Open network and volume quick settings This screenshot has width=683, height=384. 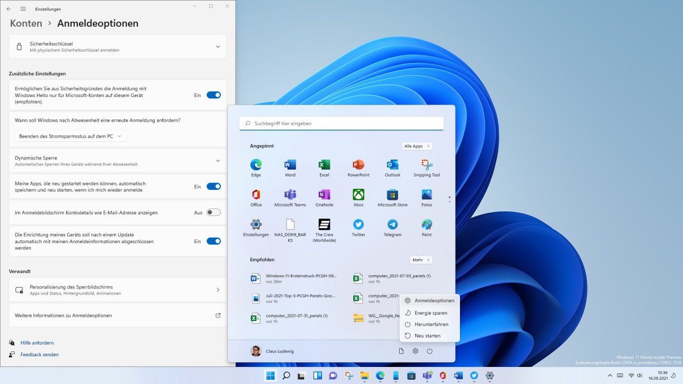(636, 375)
